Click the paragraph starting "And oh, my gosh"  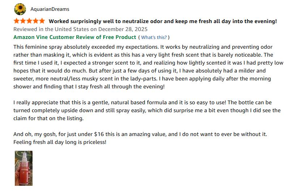[x=140, y=138]
